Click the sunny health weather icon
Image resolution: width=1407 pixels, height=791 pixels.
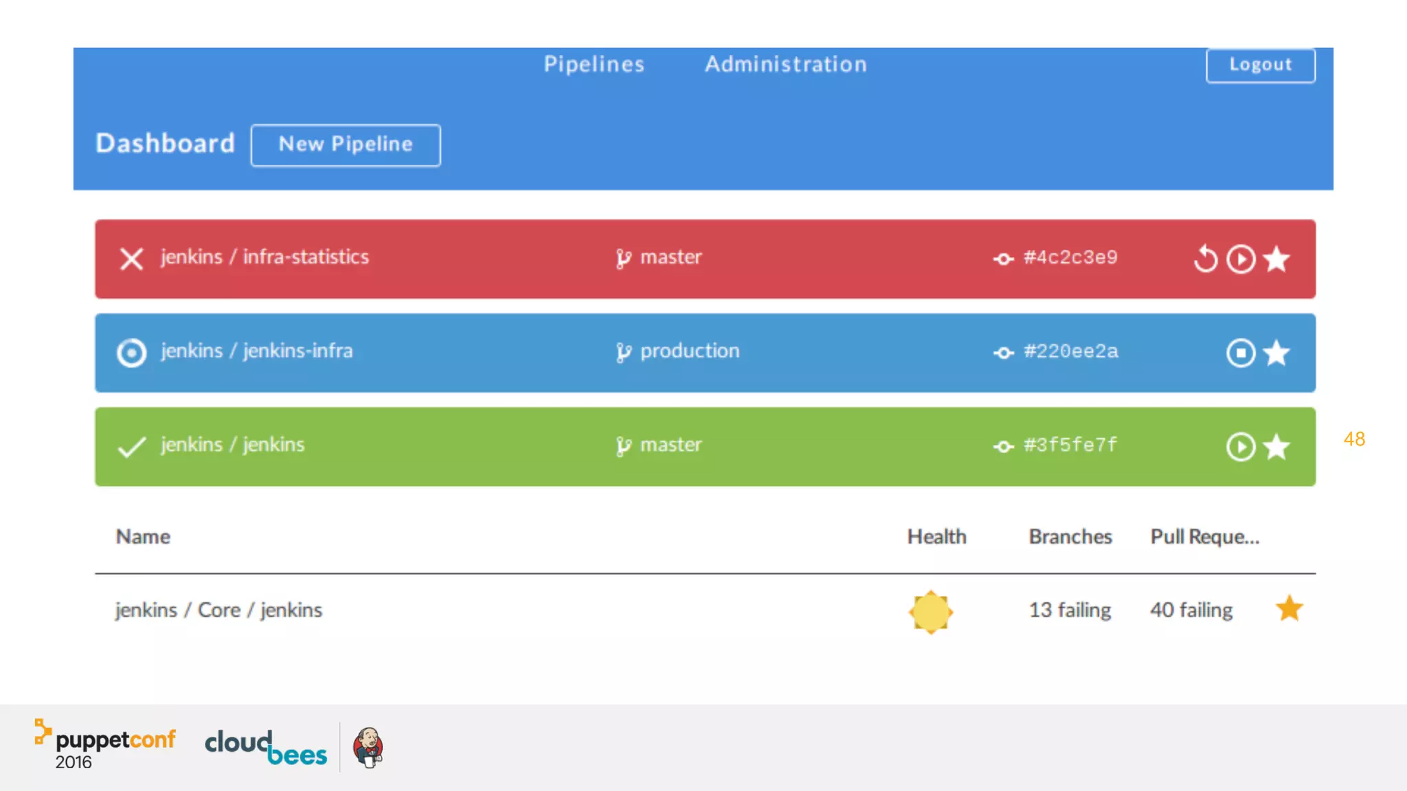point(931,611)
